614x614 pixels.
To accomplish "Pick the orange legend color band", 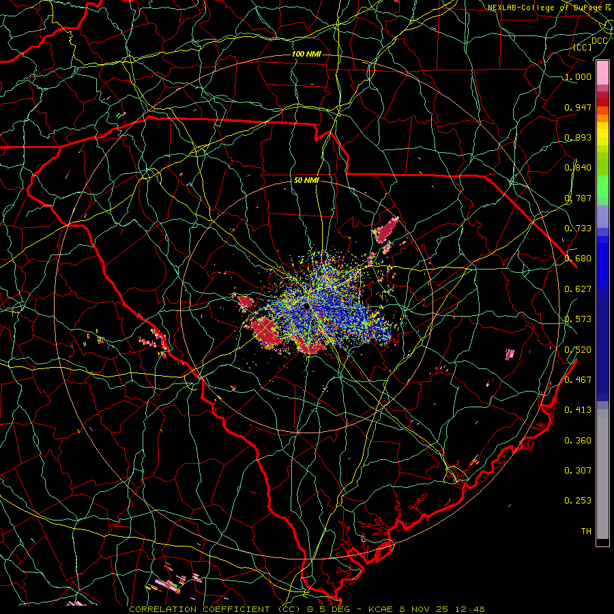I will (x=602, y=118).
